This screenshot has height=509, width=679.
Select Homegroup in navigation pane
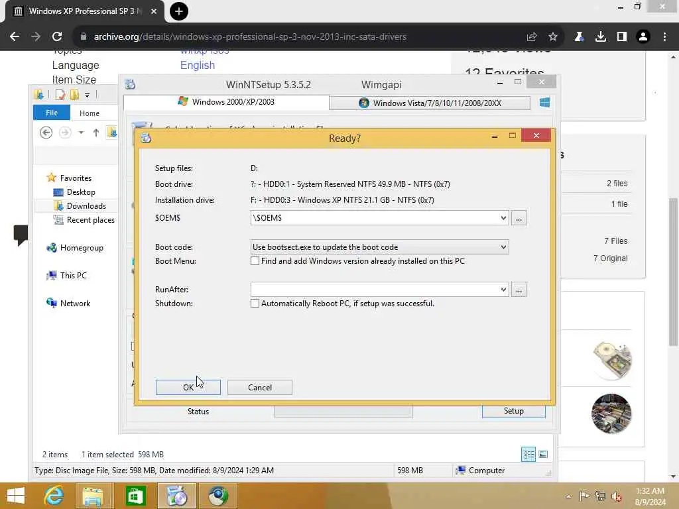point(82,248)
